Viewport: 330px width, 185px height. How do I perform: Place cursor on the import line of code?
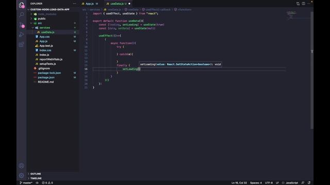pyautogui.click(x=125, y=13)
